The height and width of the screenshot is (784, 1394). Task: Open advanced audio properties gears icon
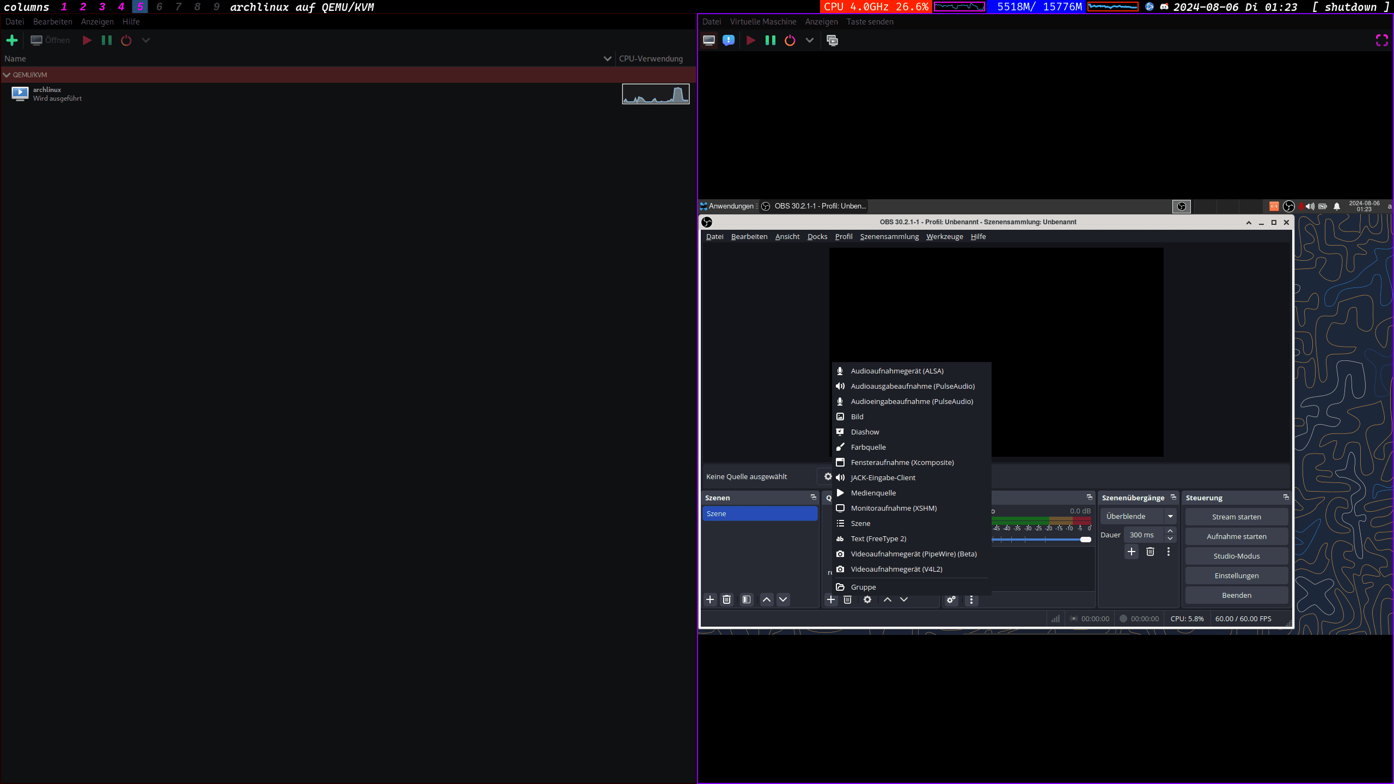pyautogui.click(x=951, y=599)
